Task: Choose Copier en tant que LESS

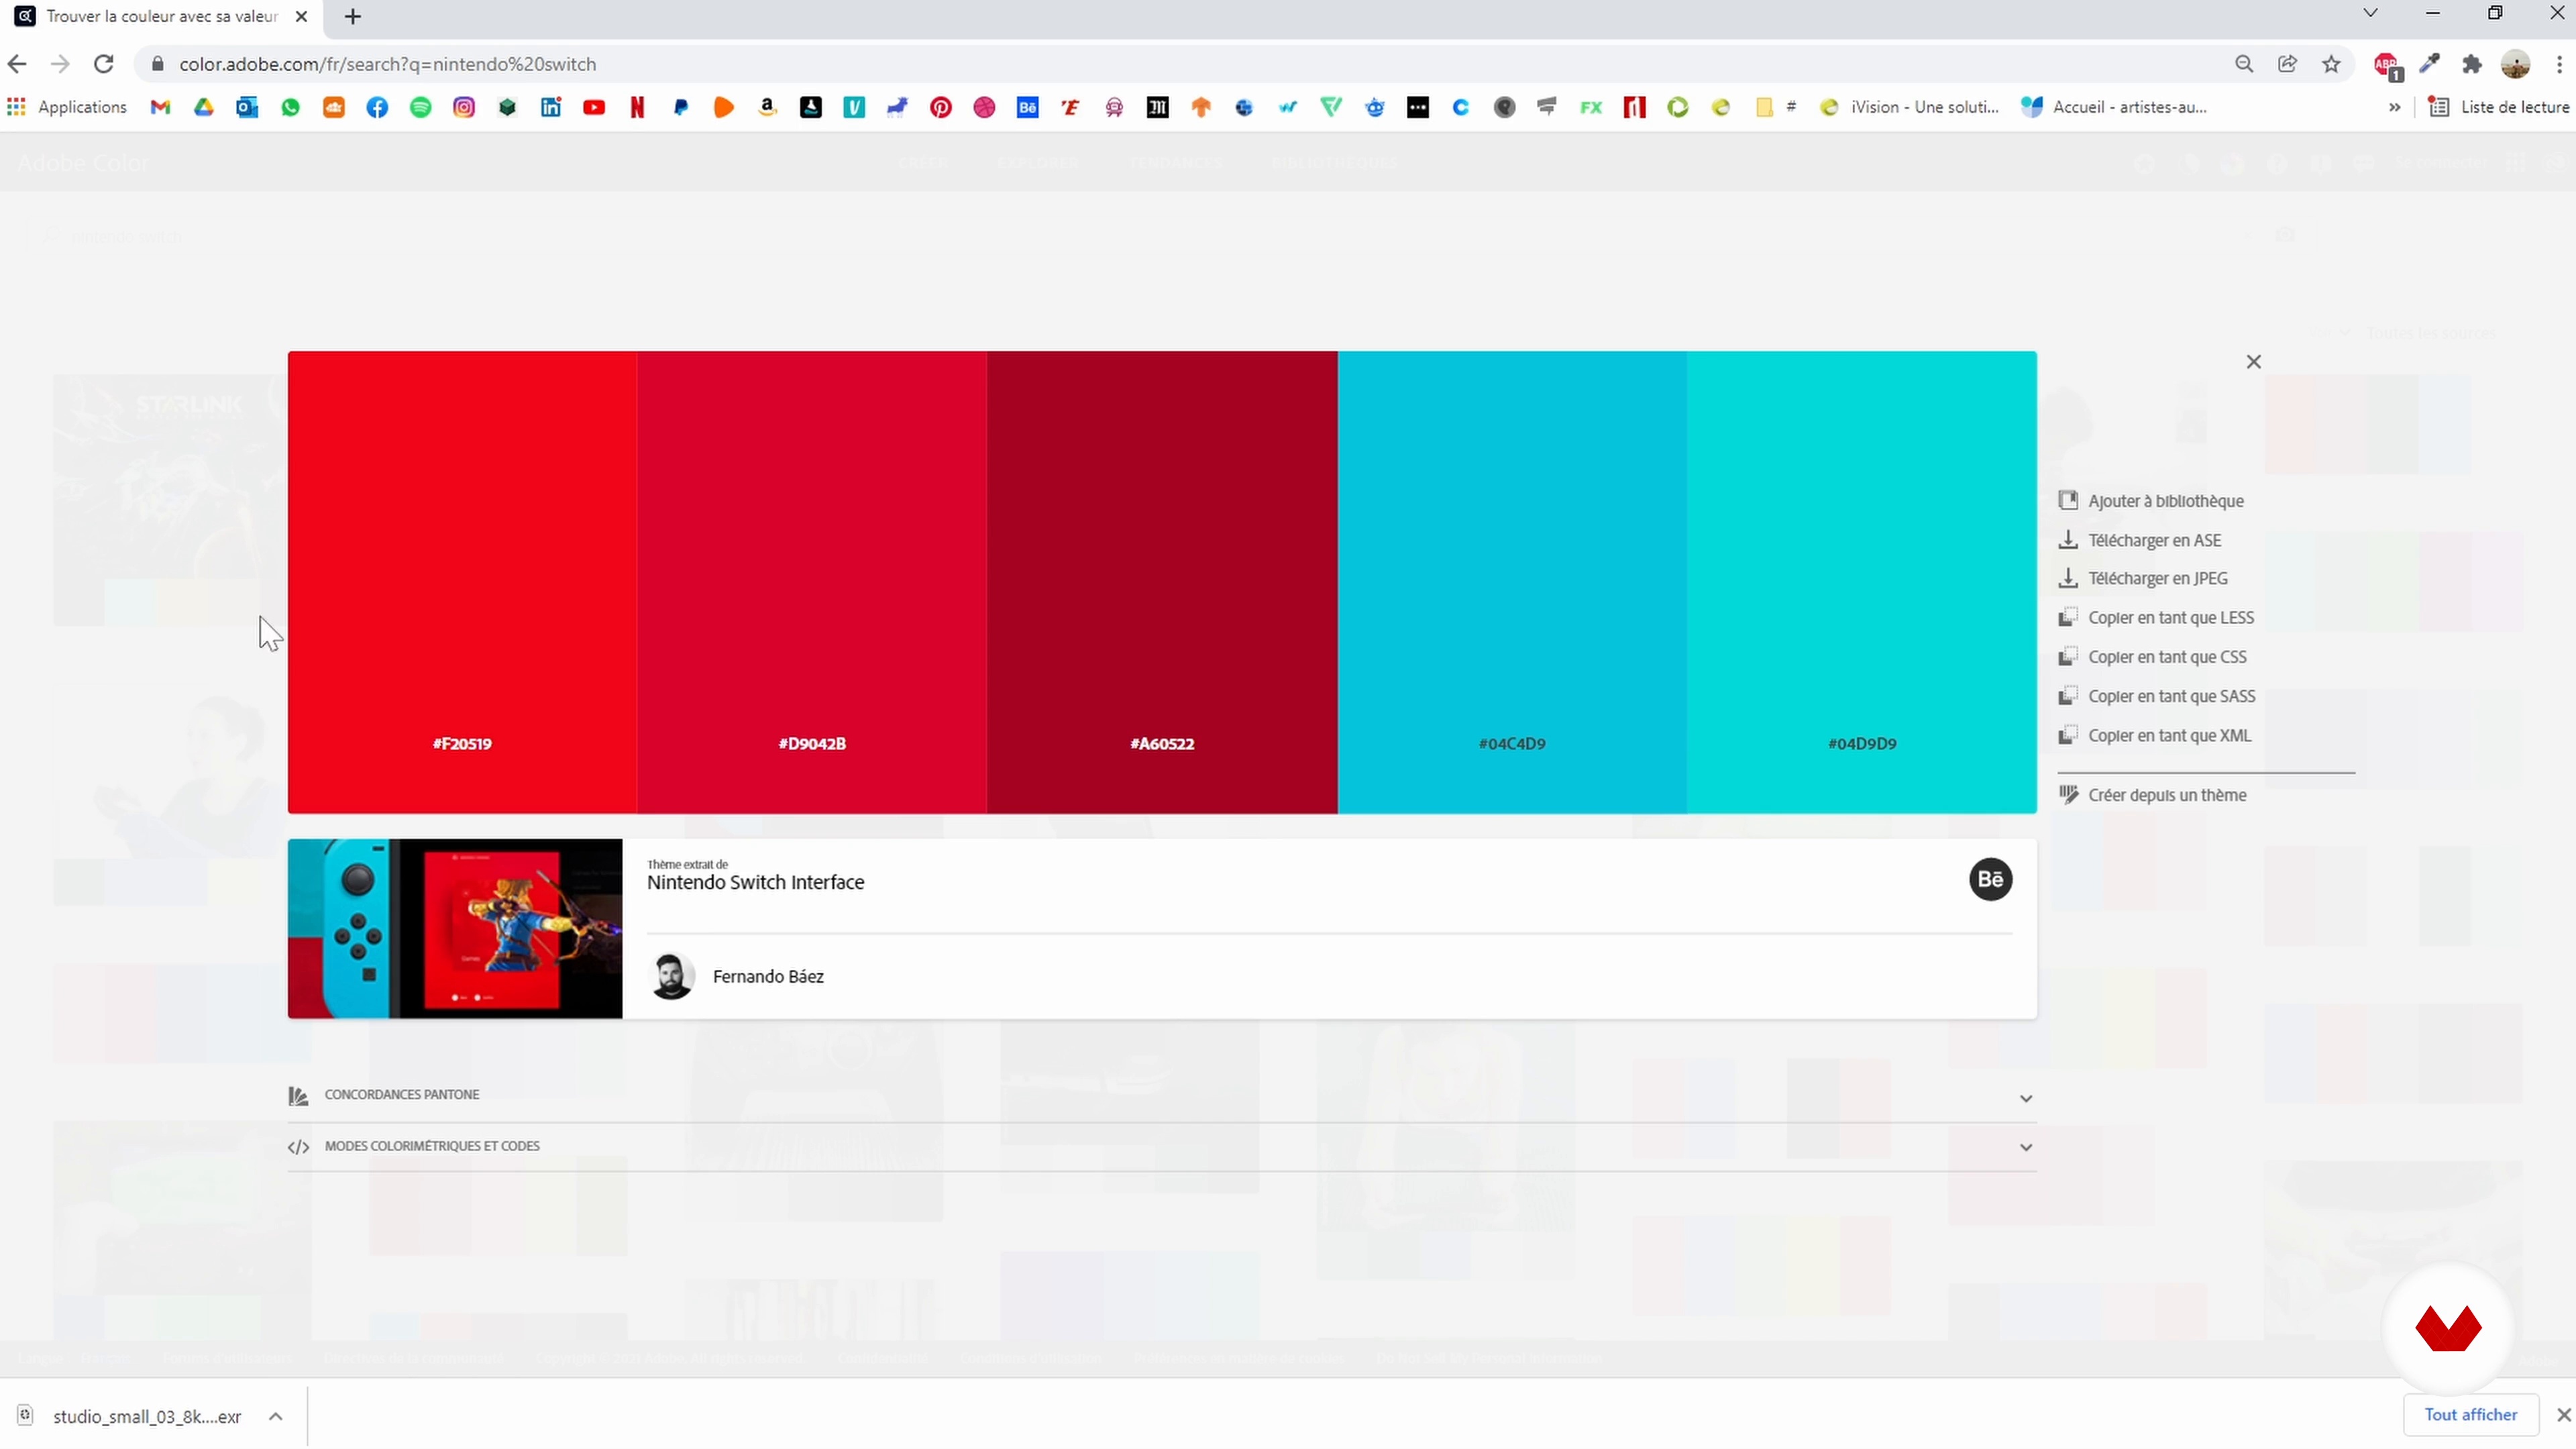Action: pyautogui.click(x=2156, y=618)
